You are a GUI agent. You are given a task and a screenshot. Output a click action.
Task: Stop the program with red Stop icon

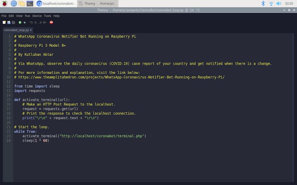pyautogui.click(x=51, y=22)
